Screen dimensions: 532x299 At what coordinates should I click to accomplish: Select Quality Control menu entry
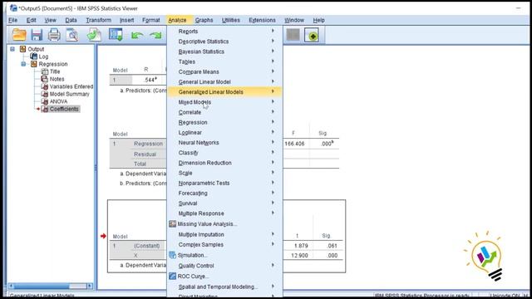(224, 266)
